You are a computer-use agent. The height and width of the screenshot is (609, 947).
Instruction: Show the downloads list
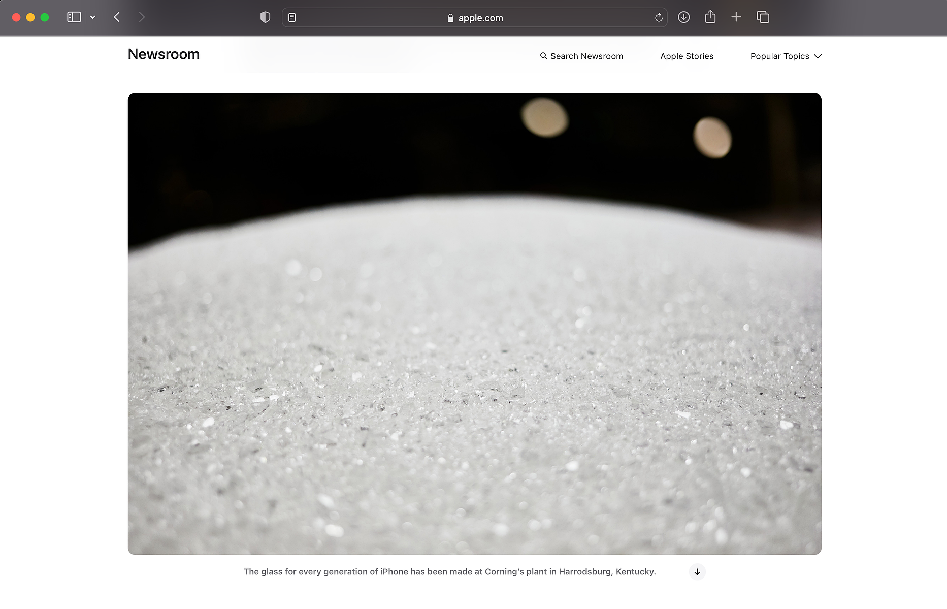684,17
